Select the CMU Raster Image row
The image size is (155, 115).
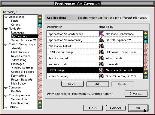coord(95,52)
